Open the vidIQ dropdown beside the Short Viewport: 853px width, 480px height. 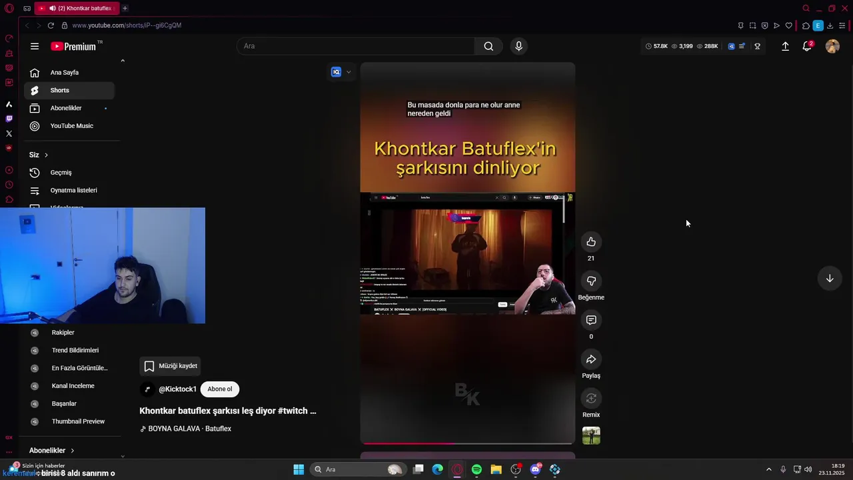pos(349,72)
